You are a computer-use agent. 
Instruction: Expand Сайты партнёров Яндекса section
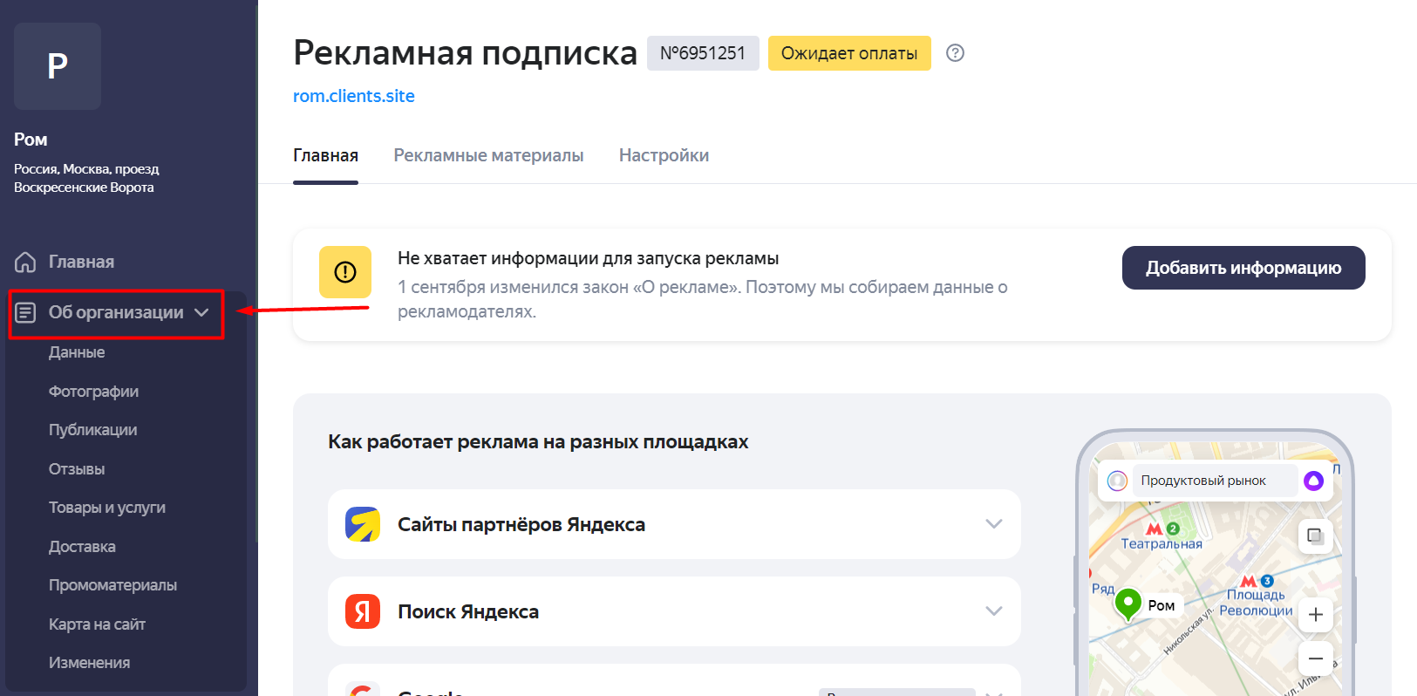(993, 524)
